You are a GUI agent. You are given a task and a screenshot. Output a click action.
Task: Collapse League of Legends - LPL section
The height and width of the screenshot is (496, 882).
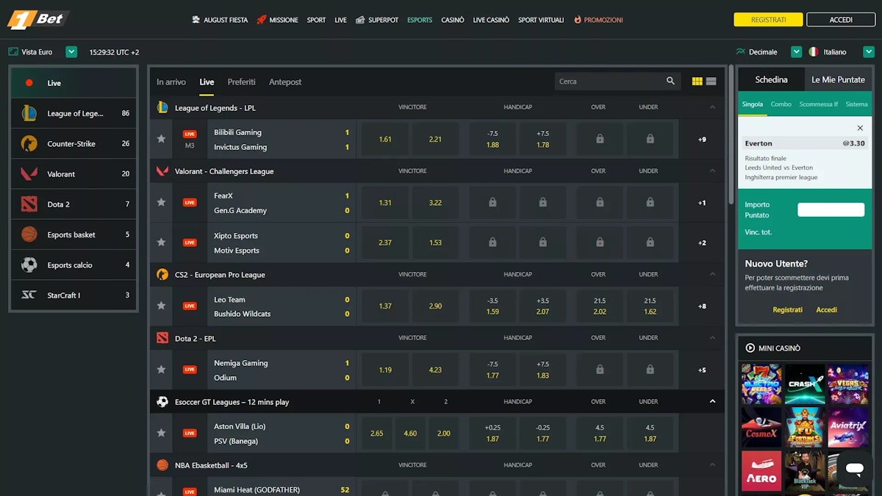click(712, 108)
